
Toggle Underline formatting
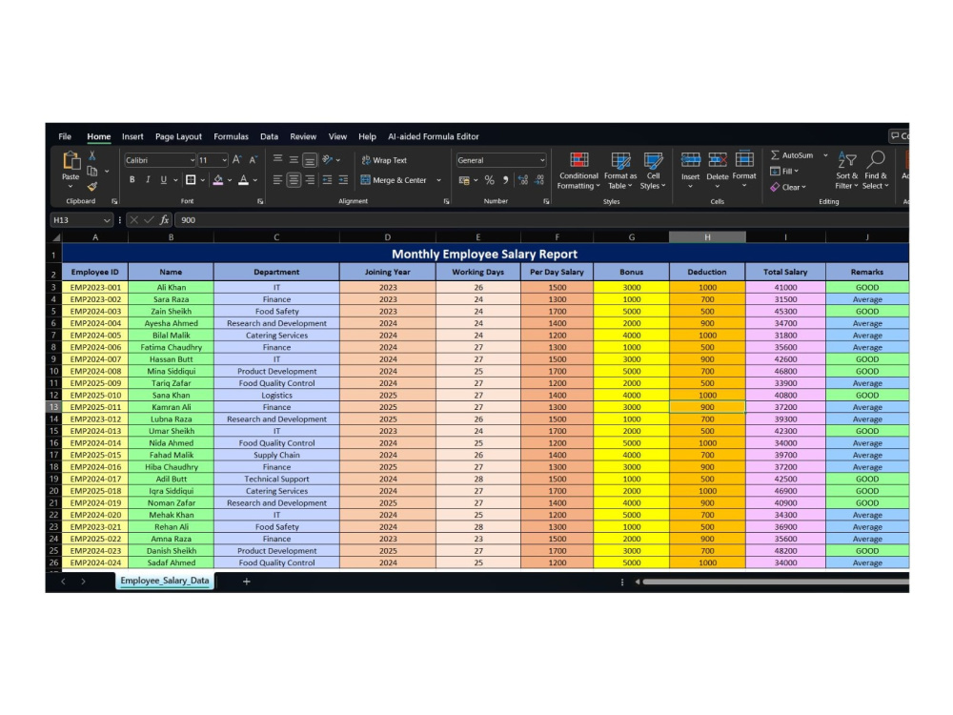[x=164, y=180]
